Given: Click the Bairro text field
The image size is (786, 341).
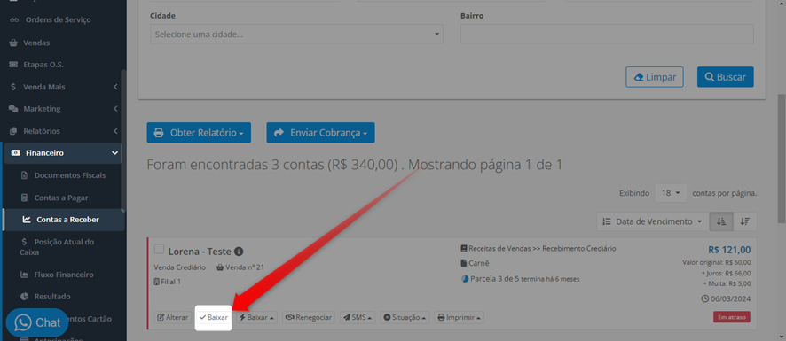Looking at the screenshot, I should (607, 34).
